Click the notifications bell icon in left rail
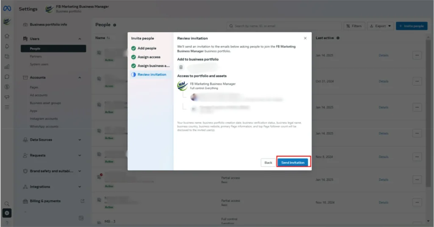The height and width of the screenshot is (227, 434). tap(7, 46)
